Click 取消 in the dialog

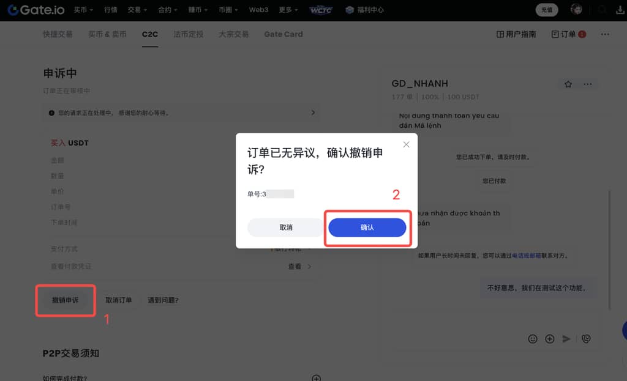click(x=286, y=227)
